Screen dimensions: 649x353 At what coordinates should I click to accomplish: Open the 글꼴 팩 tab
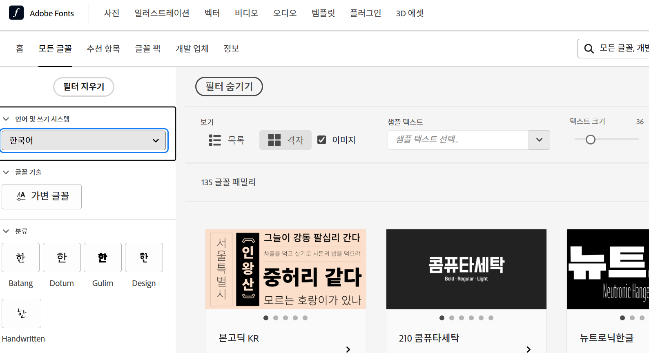[148, 49]
